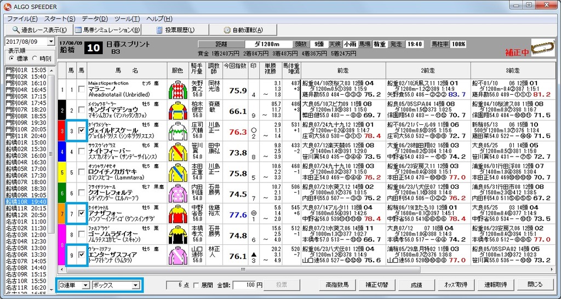This screenshot has height=299, width=561.
Task: Check the box for horse 5 ロクイチノカガヤキ
Action: point(82,173)
